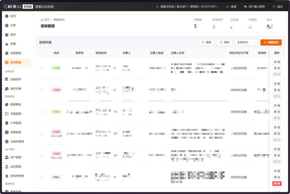Image resolution: width=290 pixels, height=194 pixels.
Task: Click the chat icon beside 用户端小程序
Action: click(245, 7)
